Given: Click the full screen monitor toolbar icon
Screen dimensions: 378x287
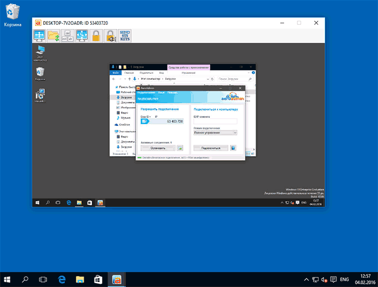Looking at the screenshot, I should (x=39, y=36).
